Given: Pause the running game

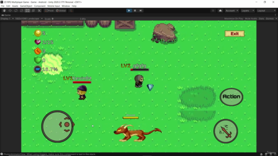Looking at the screenshot, I should click(135, 10).
